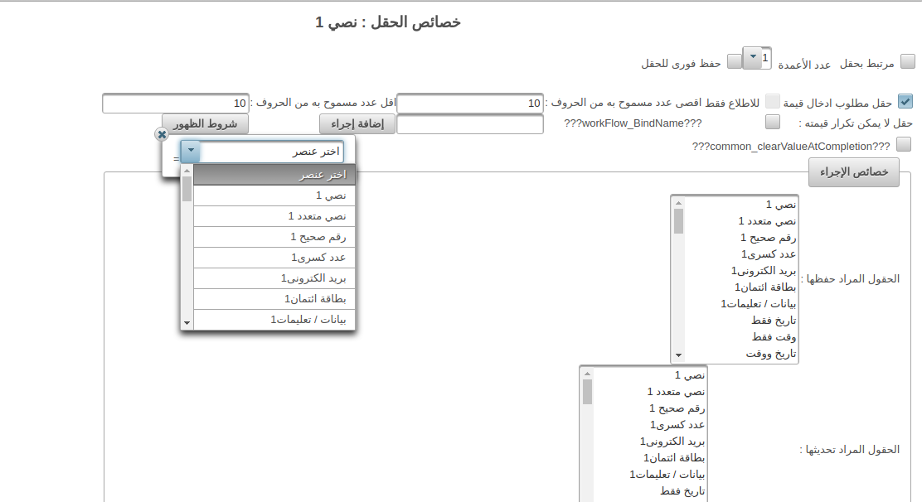
Task: Open the خصائص الإجراء tab
Action: point(854,172)
